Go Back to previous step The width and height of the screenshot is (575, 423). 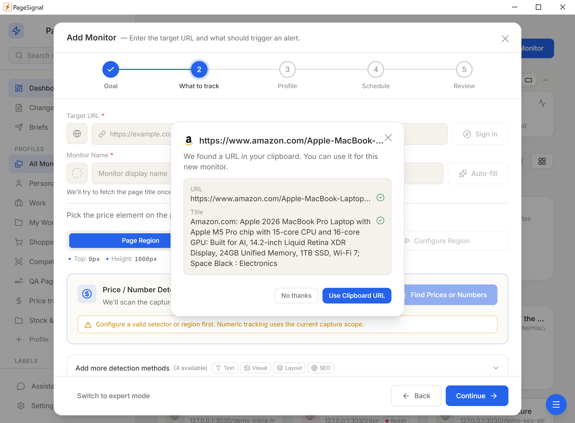(x=416, y=396)
